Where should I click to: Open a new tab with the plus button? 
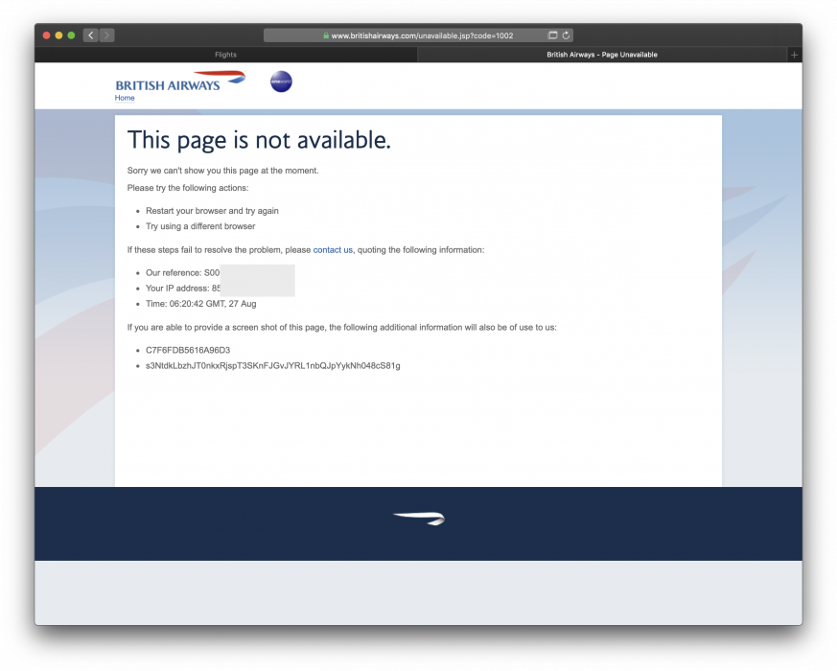tap(794, 55)
